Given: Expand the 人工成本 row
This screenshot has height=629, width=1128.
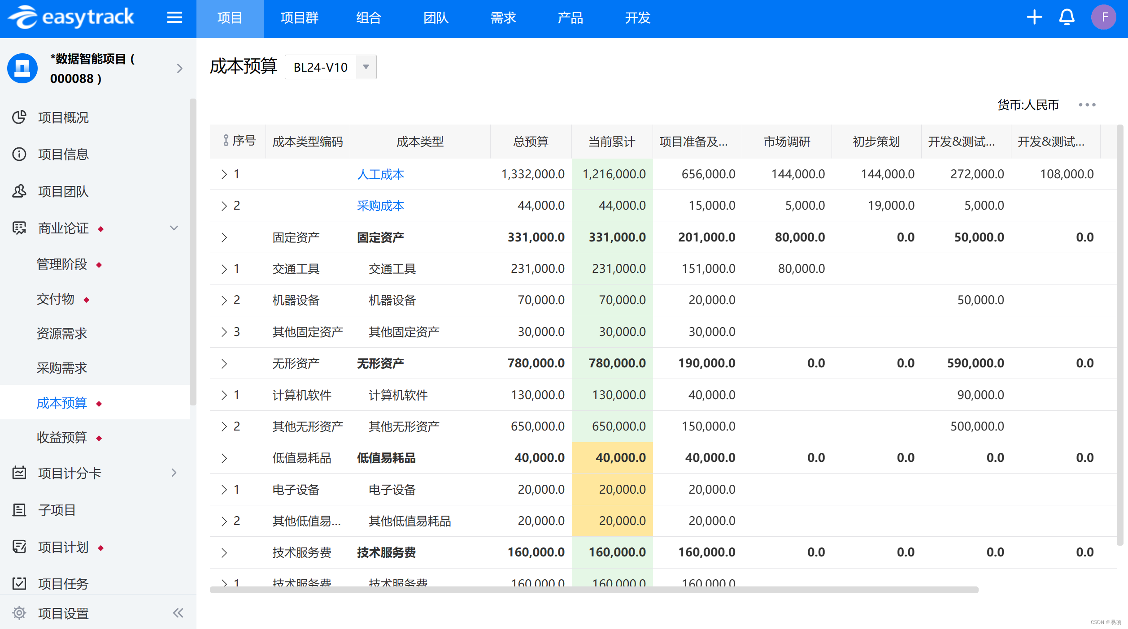Looking at the screenshot, I should 224,174.
